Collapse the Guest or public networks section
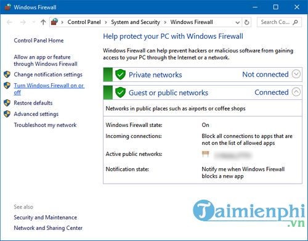The width and height of the screenshot is (308, 241). click(296, 92)
